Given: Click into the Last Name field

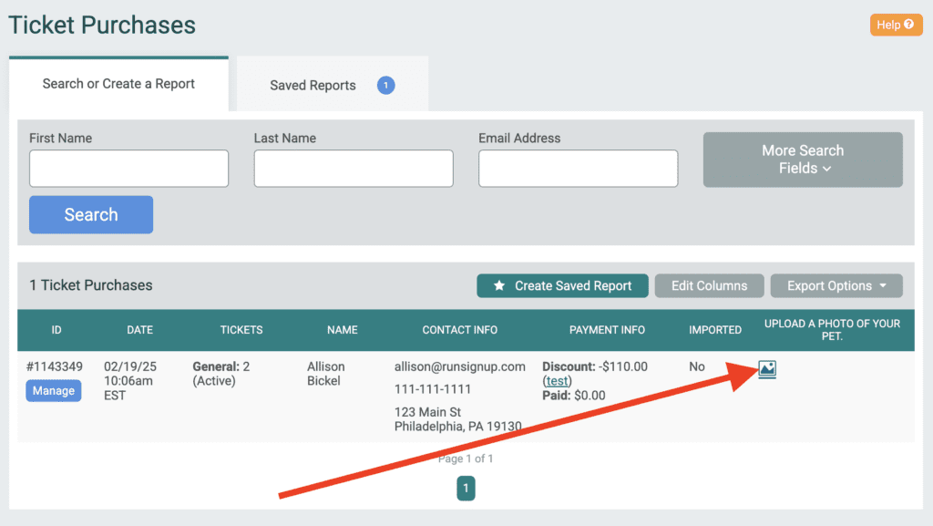Looking at the screenshot, I should [x=354, y=169].
